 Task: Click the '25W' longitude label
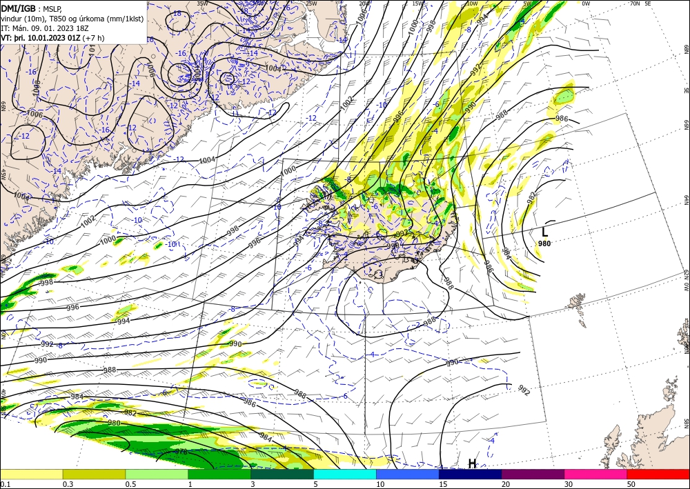click(x=311, y=3)
